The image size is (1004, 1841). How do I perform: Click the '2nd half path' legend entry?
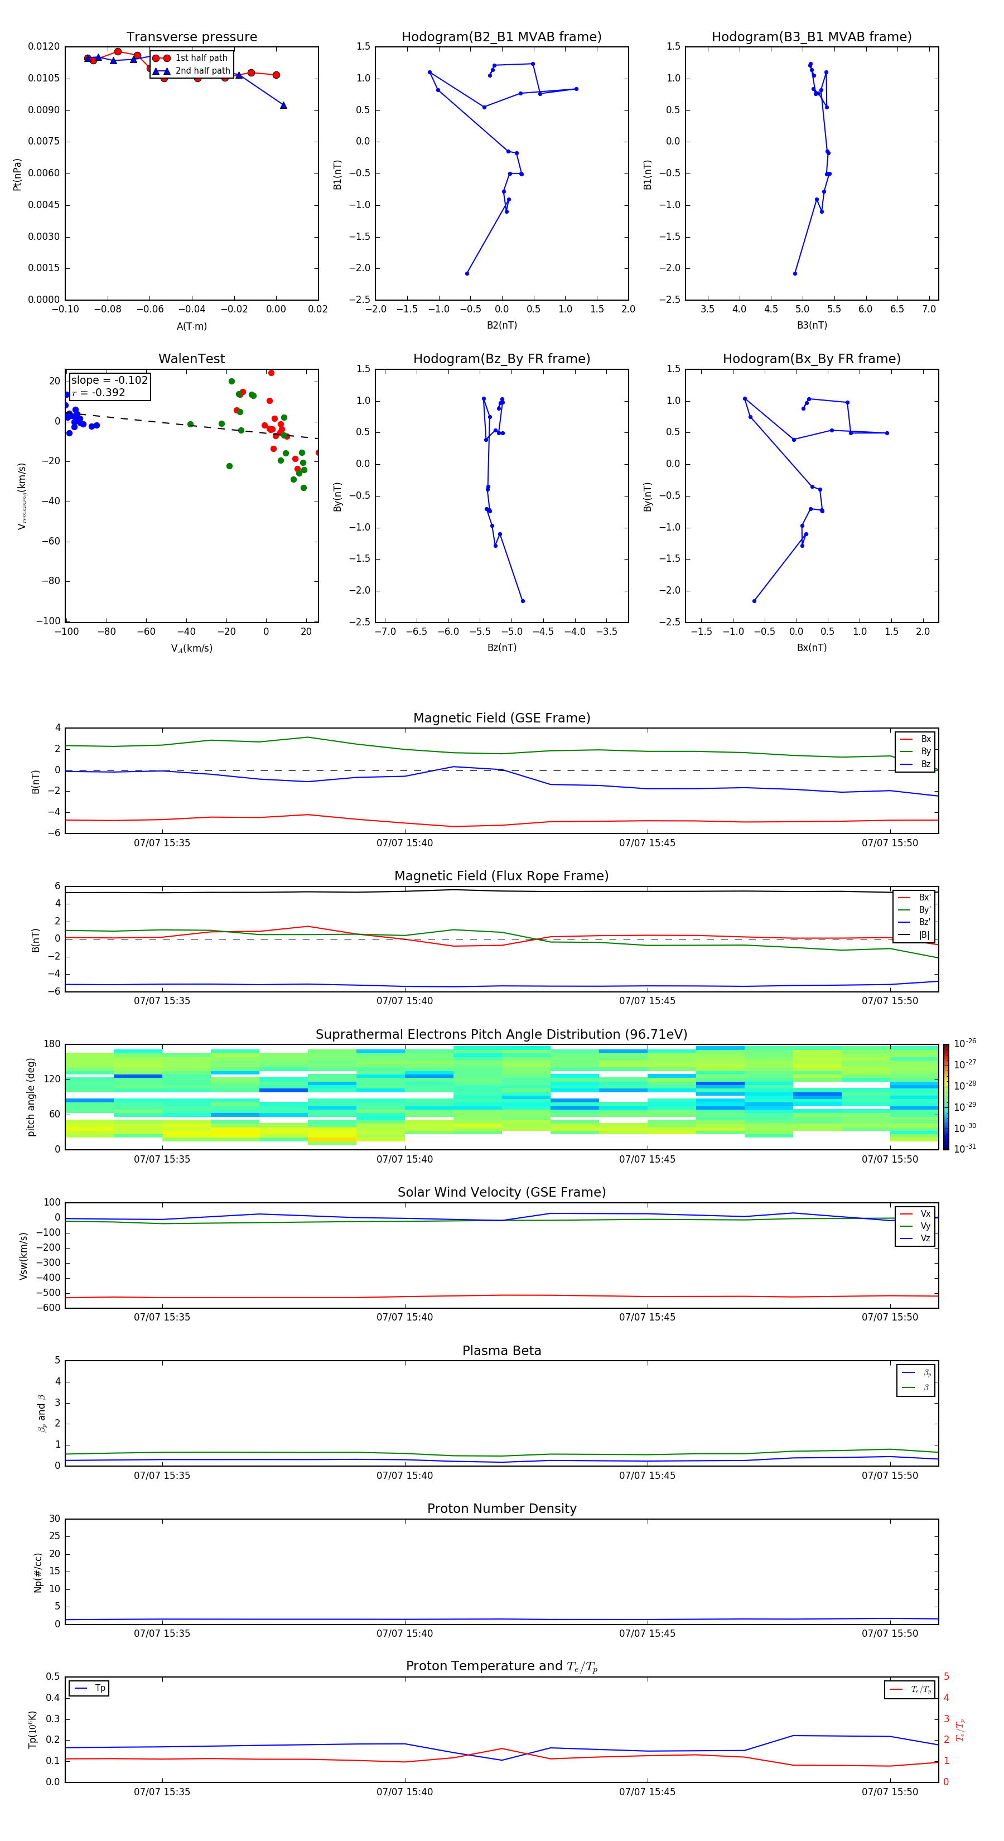pos(191,71)
